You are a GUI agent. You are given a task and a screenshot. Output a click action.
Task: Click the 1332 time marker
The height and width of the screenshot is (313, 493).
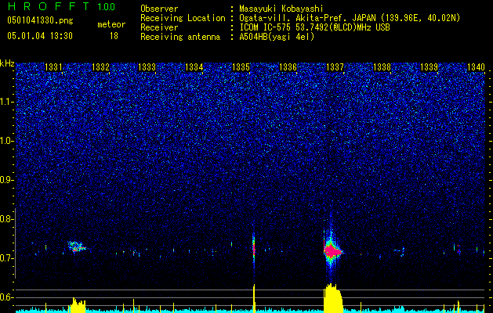click(x=100, y=67)
